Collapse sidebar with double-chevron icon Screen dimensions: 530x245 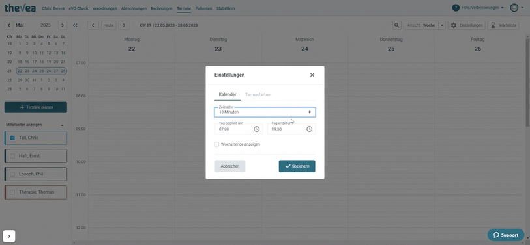coord(75,25)
